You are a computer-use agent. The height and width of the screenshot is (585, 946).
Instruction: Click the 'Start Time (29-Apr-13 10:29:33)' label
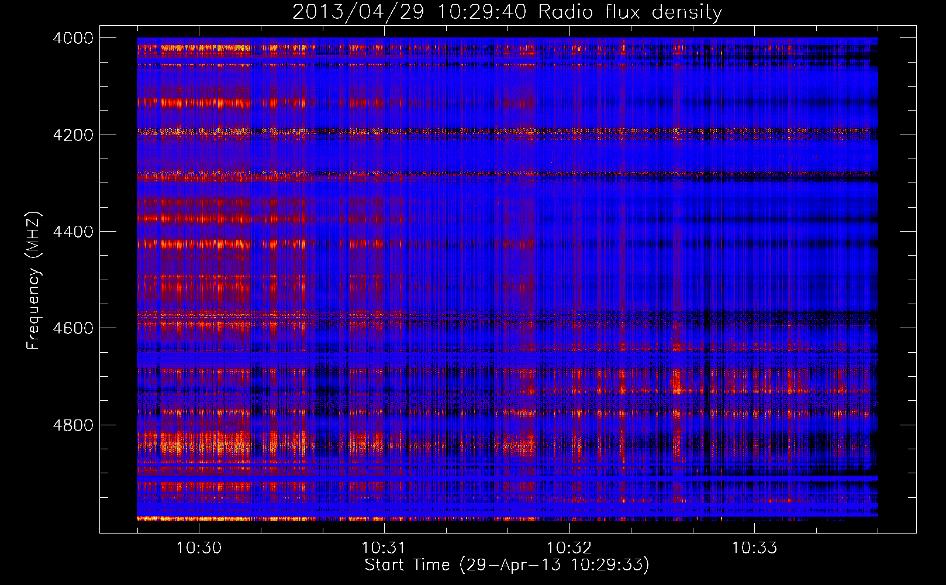(x=507, y=565)
